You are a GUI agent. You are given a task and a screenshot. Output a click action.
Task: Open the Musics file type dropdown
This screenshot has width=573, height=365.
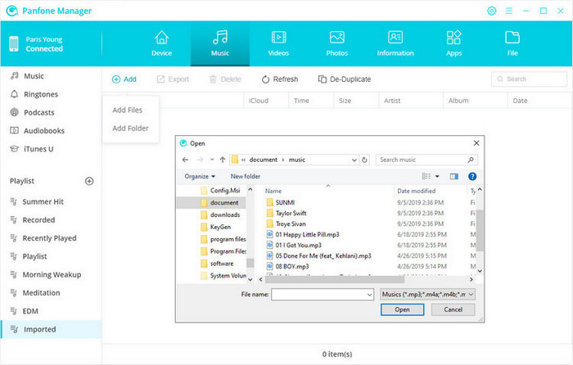click(427, 294)
